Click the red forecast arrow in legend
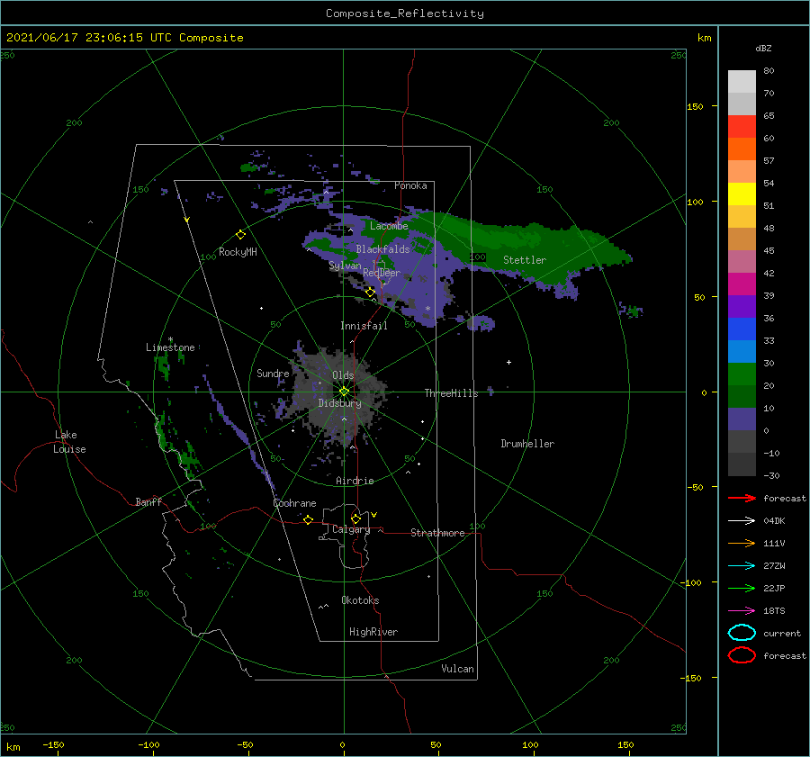 click(x=742, y=498)
